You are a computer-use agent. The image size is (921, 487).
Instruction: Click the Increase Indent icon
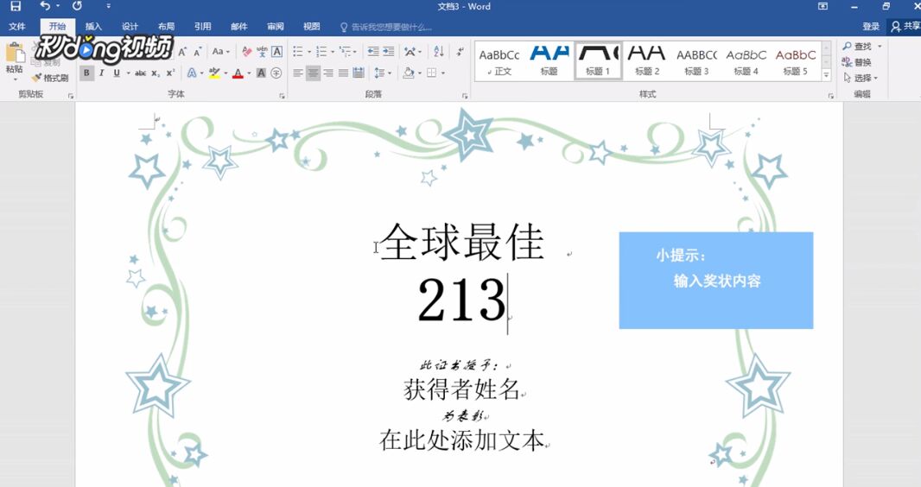(388, 52)
